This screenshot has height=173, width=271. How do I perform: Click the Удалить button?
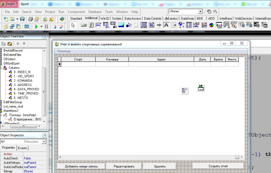160,166
